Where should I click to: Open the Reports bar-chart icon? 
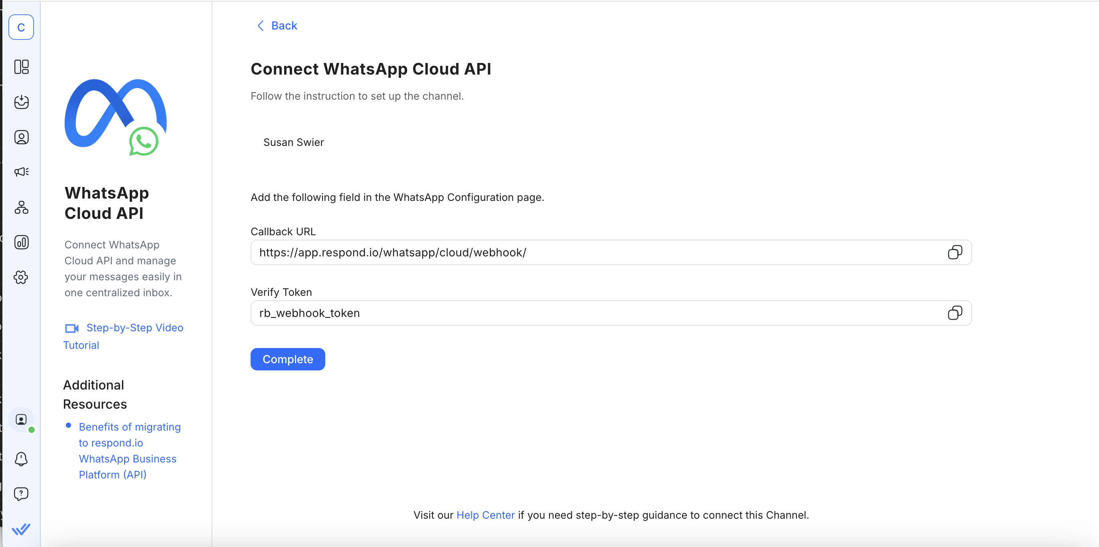coord(21,242)
